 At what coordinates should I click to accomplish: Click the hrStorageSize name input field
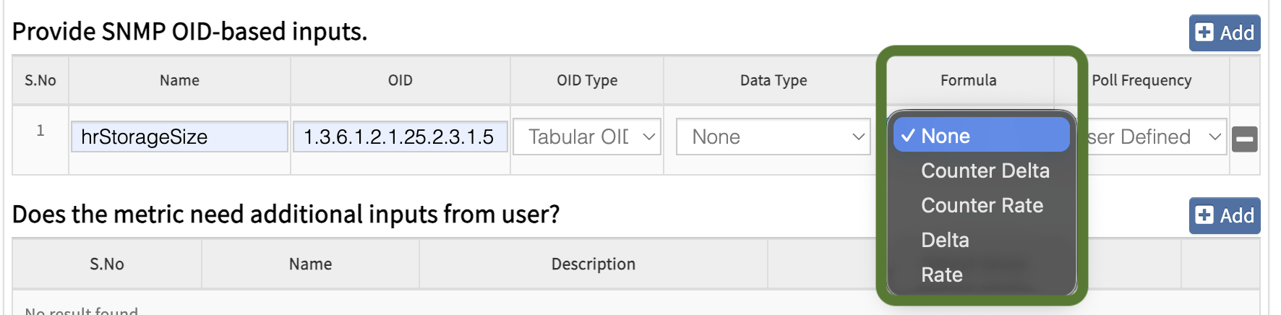pos(179,137)
